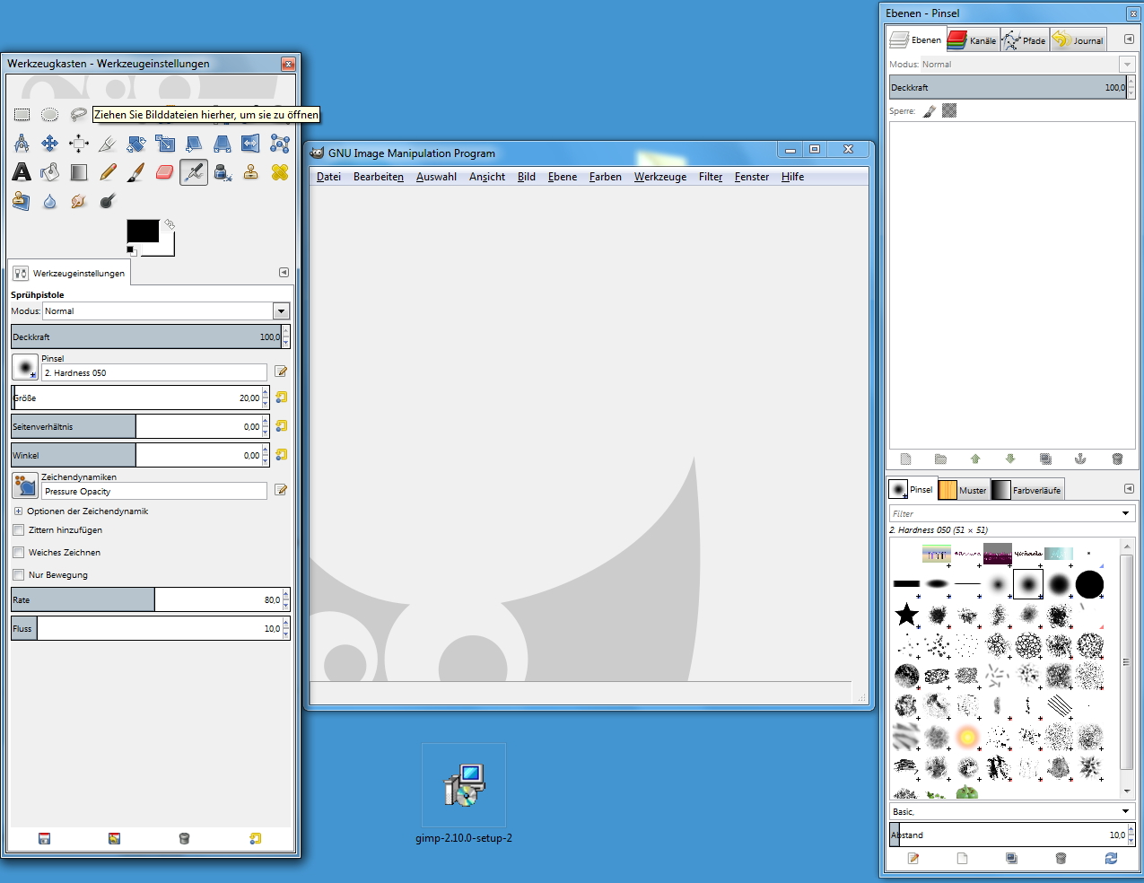Click the black foreground color swatch

[143, 231]
